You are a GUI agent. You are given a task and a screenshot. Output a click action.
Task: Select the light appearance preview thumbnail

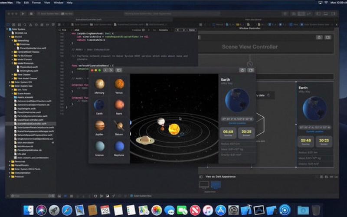coord(204,184)
